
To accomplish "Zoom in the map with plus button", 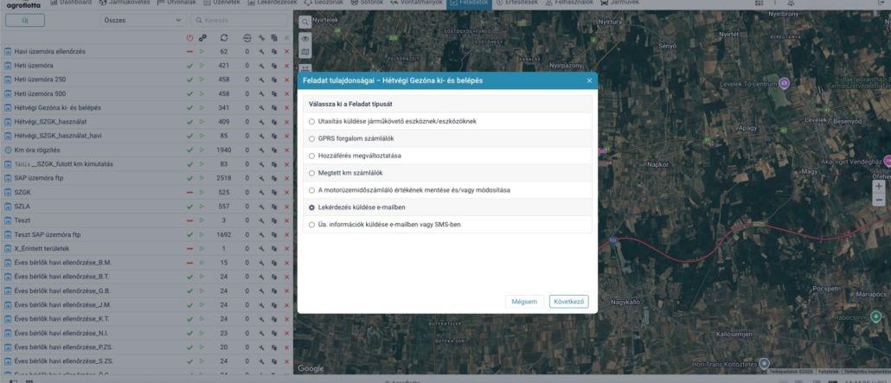I will (879, 186).
